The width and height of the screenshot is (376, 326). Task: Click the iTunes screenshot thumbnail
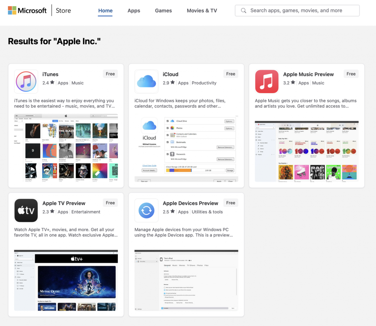point(65,149)
